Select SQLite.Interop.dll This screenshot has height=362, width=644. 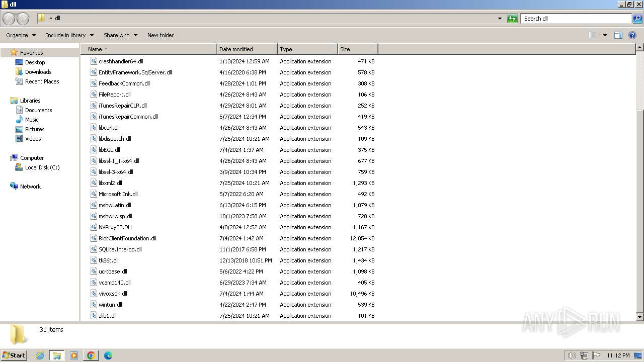pyautogui.click(x=120, y=249)
